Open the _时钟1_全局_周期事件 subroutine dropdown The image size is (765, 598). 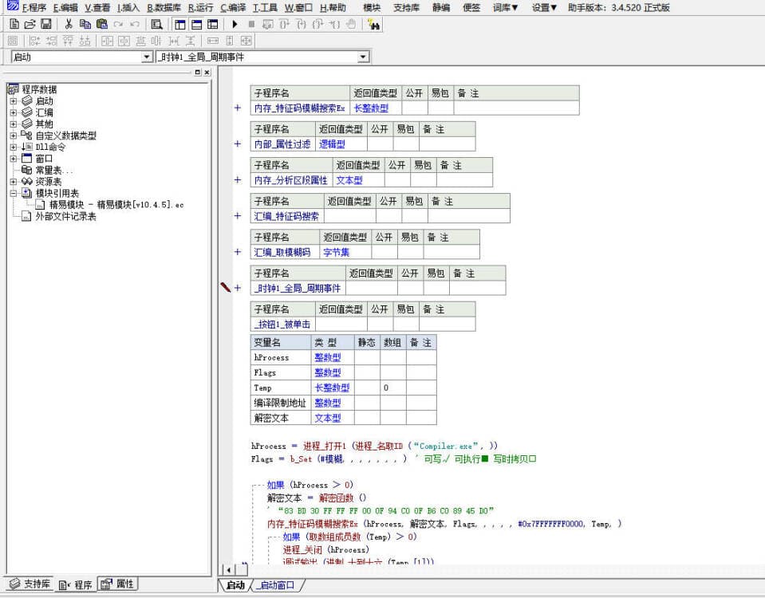click(363, 57)
